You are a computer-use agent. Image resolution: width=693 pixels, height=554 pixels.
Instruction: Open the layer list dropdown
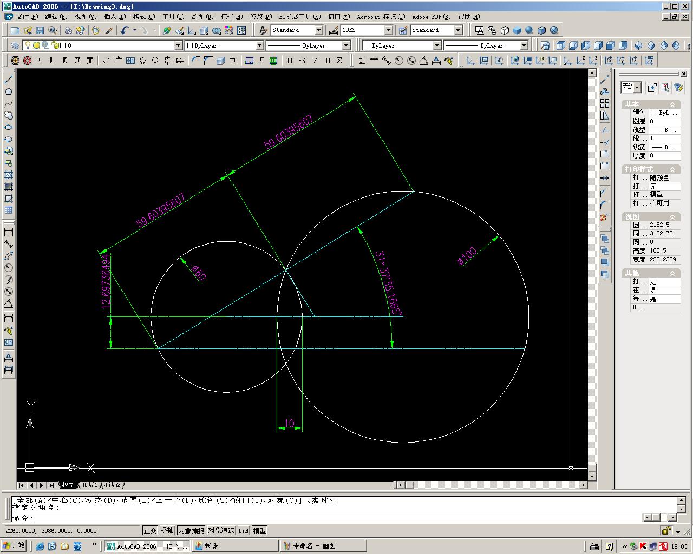tap(178, 45)
